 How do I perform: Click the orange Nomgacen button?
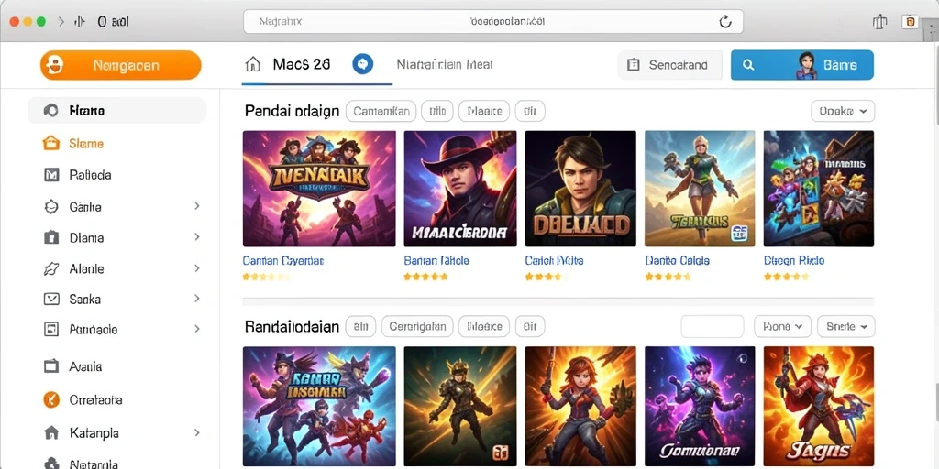pyautogui.click(x=120, y=65)
